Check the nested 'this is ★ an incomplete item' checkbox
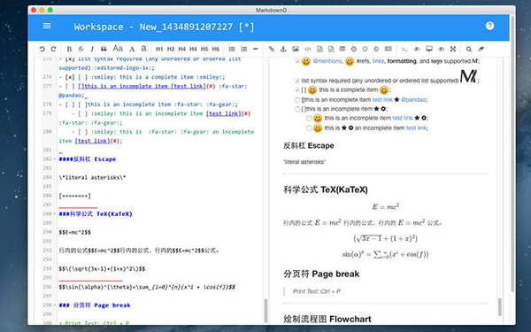531x332 pixels. coord(309,128)
